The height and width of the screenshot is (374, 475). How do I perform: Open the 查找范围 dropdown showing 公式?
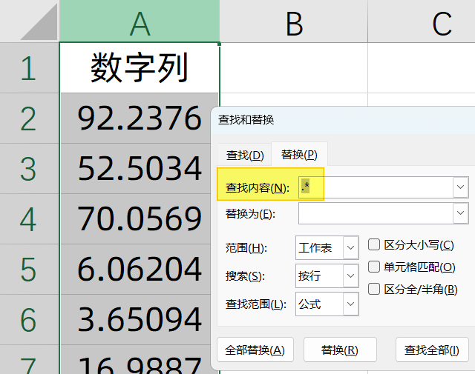pyautogui.click(x=327, y=304)
